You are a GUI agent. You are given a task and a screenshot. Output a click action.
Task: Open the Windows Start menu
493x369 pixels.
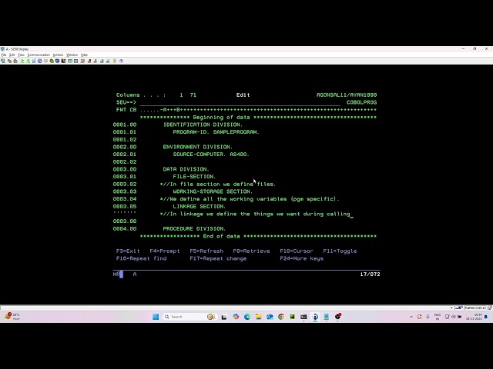pyautogui.click(x=156, y=317)
